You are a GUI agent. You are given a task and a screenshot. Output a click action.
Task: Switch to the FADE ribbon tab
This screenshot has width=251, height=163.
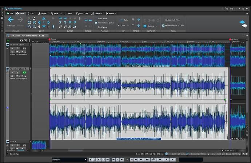[68, 13]
